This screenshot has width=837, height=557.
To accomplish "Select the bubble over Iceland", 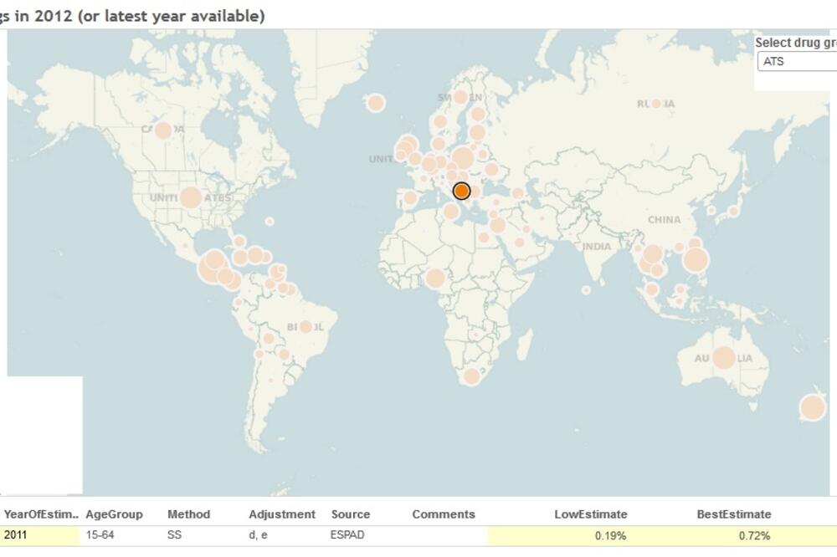I will point(375,103).
